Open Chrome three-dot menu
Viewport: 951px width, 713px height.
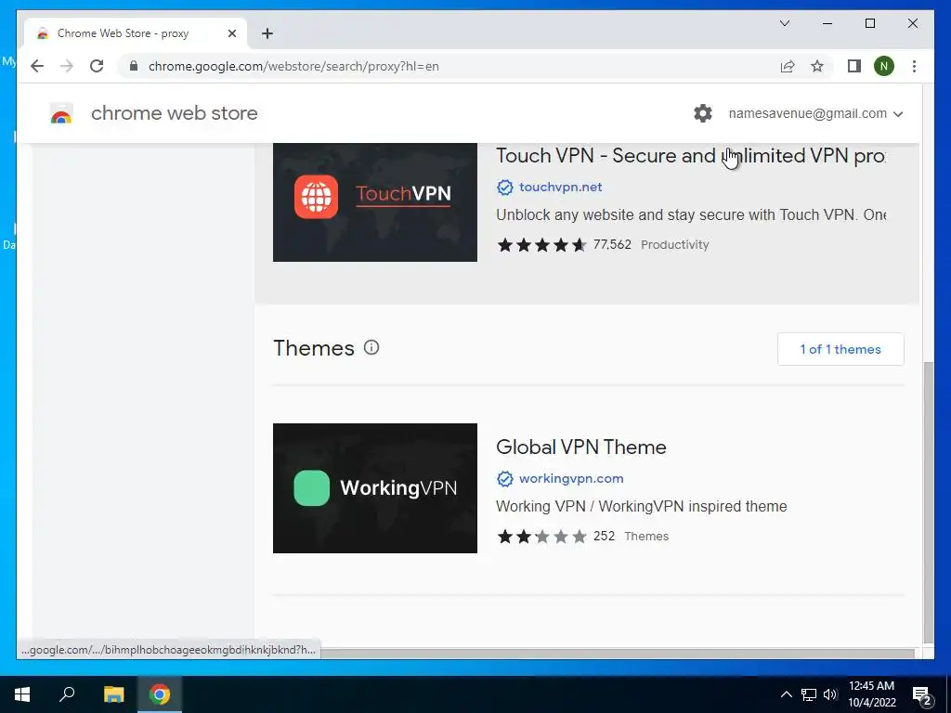tap(914, 66)
